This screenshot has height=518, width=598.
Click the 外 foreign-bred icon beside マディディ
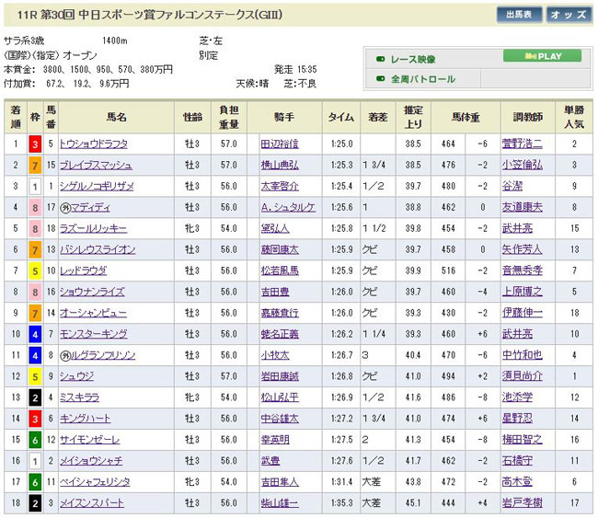tap(65, 207)
